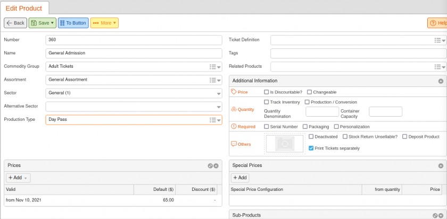Click the Sub-Products panel disable icon
447x219 pixels.
click(435, 216)
